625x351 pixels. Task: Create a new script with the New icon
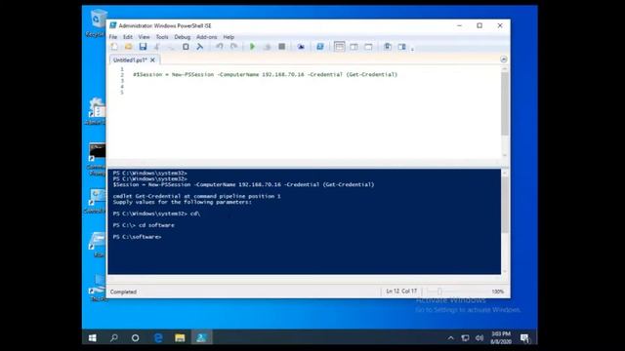click(x=114, y=47)
